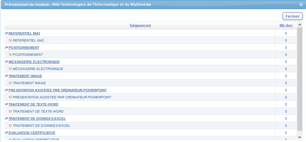
Task: Open the underlined PRESENTATION ASSISTEE PAR ORDINATEUR-POWERPOINT link
Action: coord(57,90)
